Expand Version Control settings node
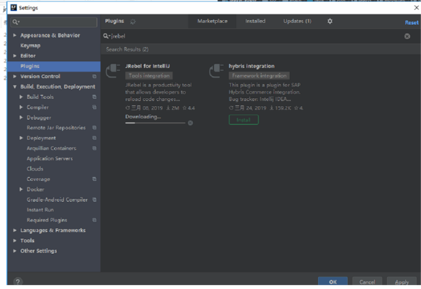The height and width of the screenshot is (289, 421). [x=15, y=76]
